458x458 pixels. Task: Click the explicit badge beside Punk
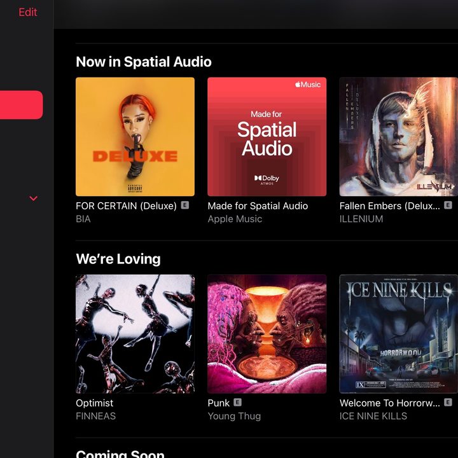tap(237, 403)
